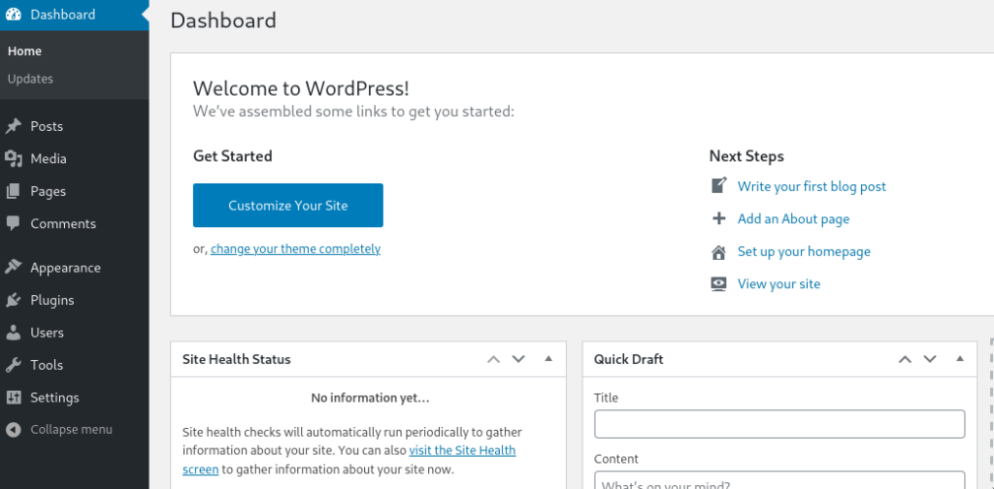The image size is (994, 489).
Task: Open the Dashboard menu item
Action: (x=74, y=15)
